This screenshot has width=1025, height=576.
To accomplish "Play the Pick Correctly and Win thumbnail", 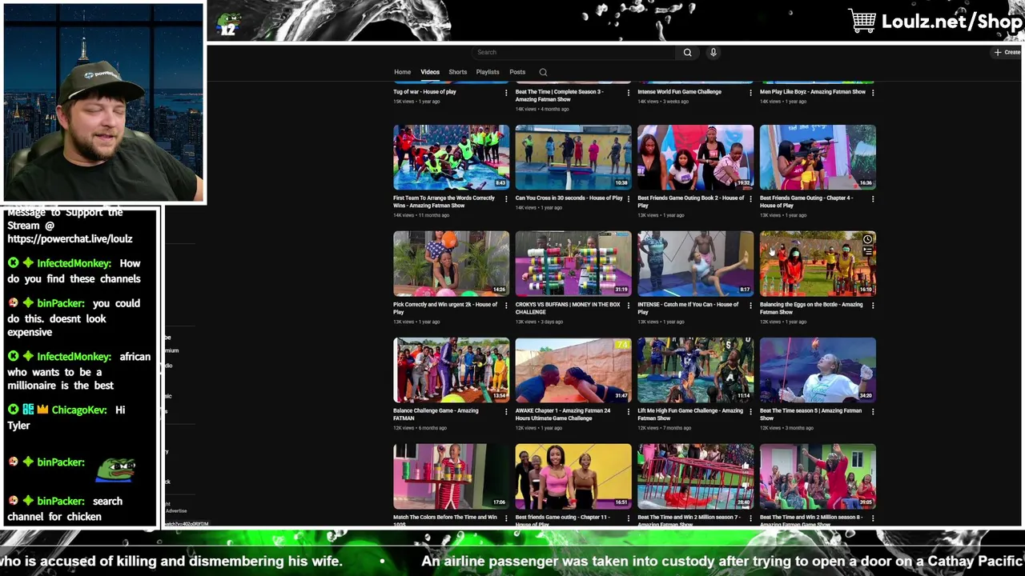I will pyautogui.click(x=451, y=263).
